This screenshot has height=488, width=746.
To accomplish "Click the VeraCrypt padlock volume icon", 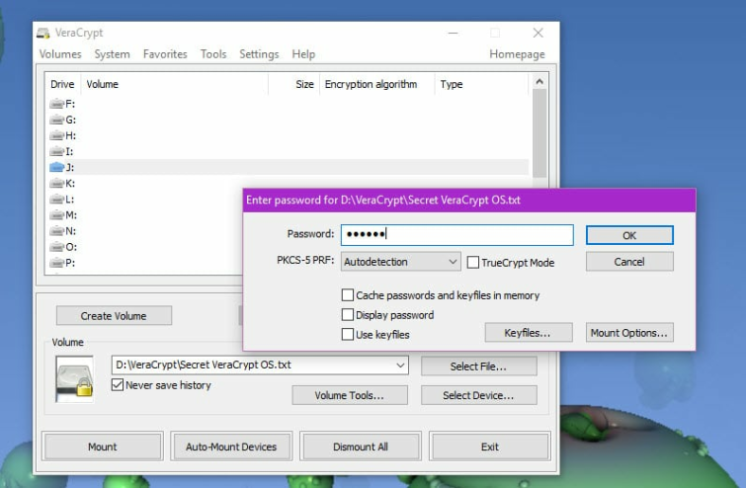I will pyautogui.click(x=74, y=379).
